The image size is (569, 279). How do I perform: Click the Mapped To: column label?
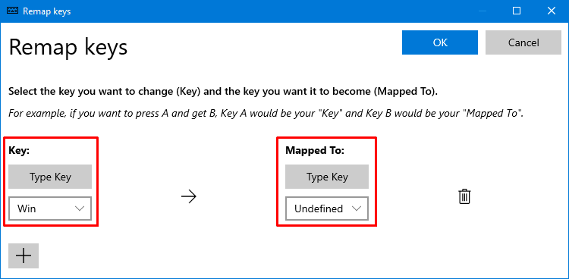pyautogui.click(x=315, y=151)
